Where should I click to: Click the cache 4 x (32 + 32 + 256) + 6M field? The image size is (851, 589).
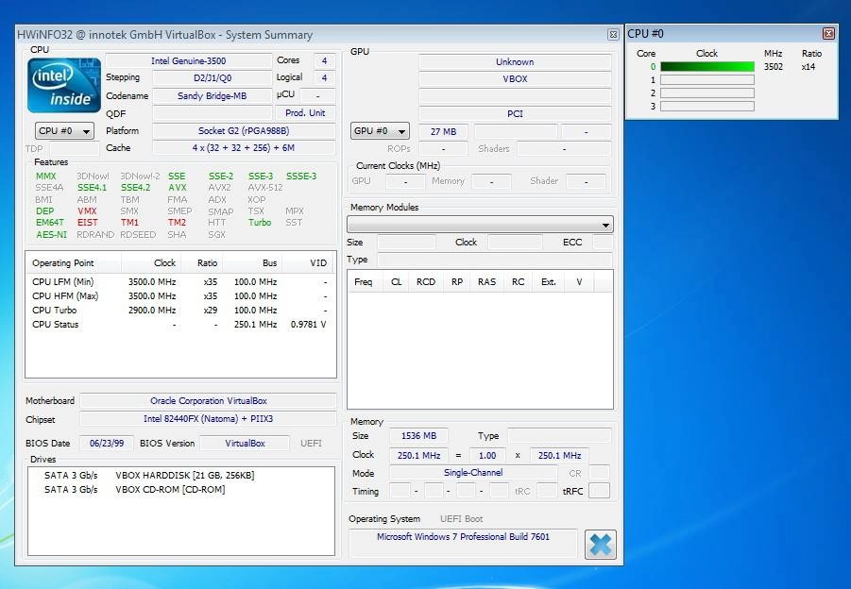[244, 147]
